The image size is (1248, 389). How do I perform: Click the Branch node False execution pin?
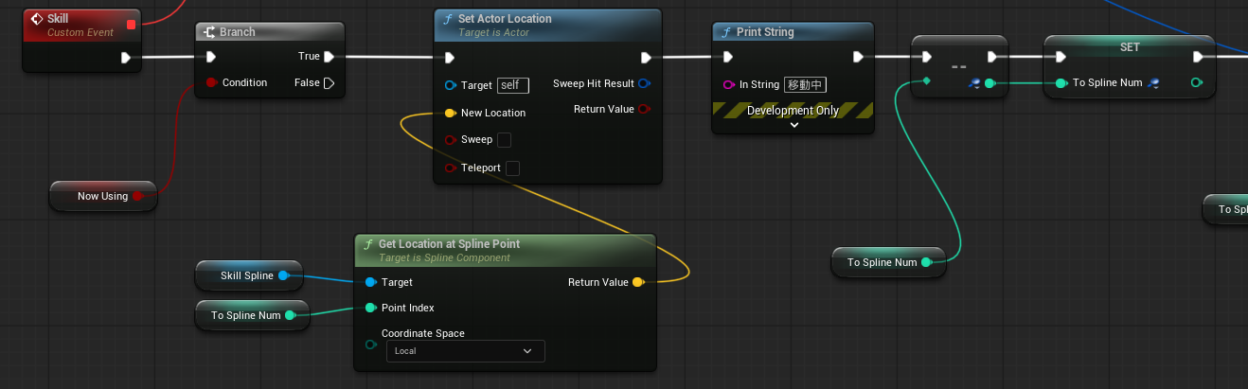coord(329,83)
